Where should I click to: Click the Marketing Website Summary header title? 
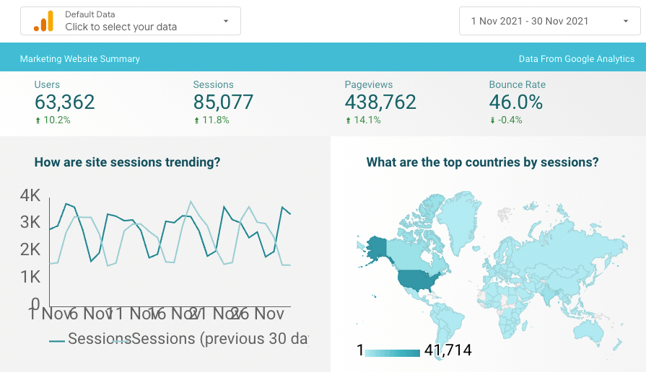tap(80, 59)
